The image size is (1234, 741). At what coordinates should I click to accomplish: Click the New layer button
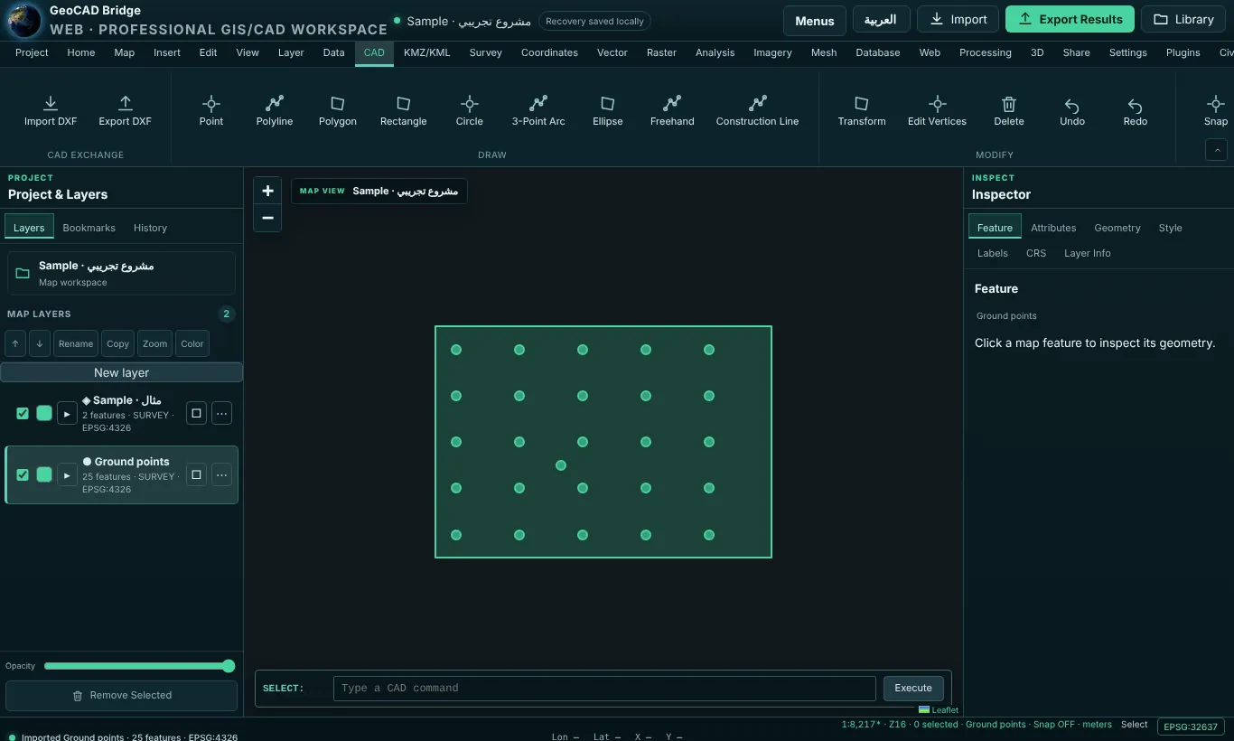coord(122,372)
